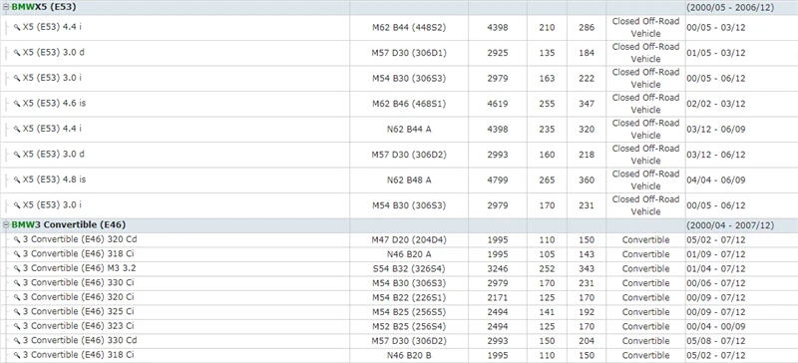Open 3 Convertible (E46) M3 3.2 entry
This screenshot has height=363, width=798.
click(80, 268)
